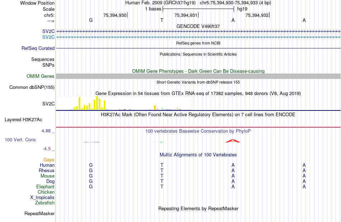Click the red PhyloP conservation peak
The width and height of the screenshot is (341, 222).
[x=233, y=141]
